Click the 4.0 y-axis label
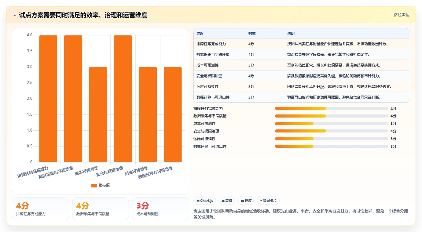Image resolution: width=422 pixels, height=232 pixels. [x=29, y=35]
